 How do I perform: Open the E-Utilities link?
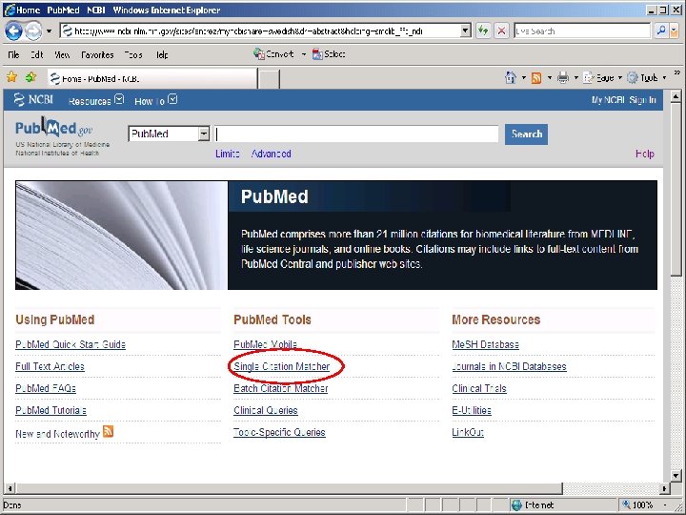[472, 410]
